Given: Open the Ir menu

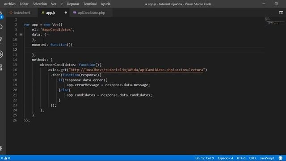Looking at the screenshot, I should (62, 4).
